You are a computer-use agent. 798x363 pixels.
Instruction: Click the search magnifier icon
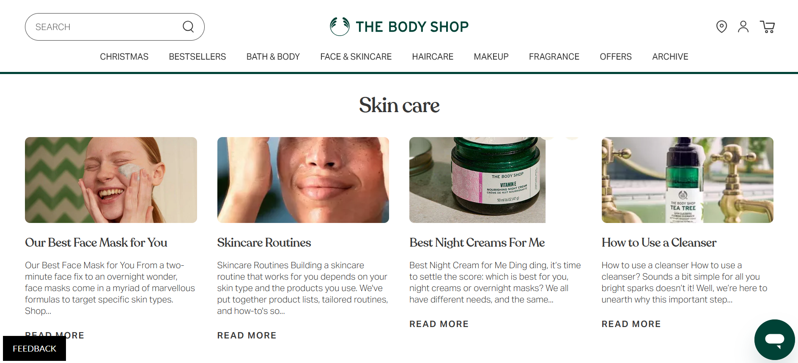pos(188,27)
